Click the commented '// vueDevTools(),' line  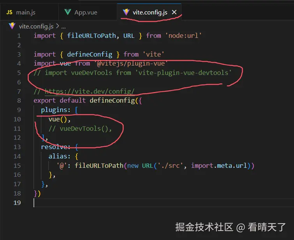coord(80,128)
